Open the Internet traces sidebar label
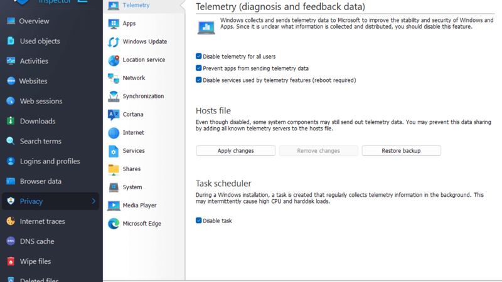 coord(42,221)
